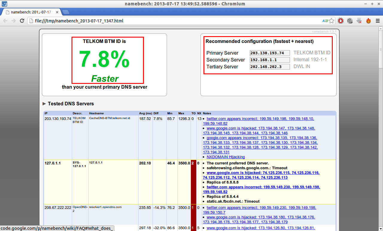Screen dimensions: 383x231
Task: Click the DWL IN server name
Action: (302, 66)
